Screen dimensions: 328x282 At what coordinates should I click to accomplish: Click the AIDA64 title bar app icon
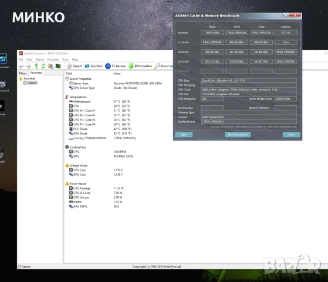coord(21,53)
